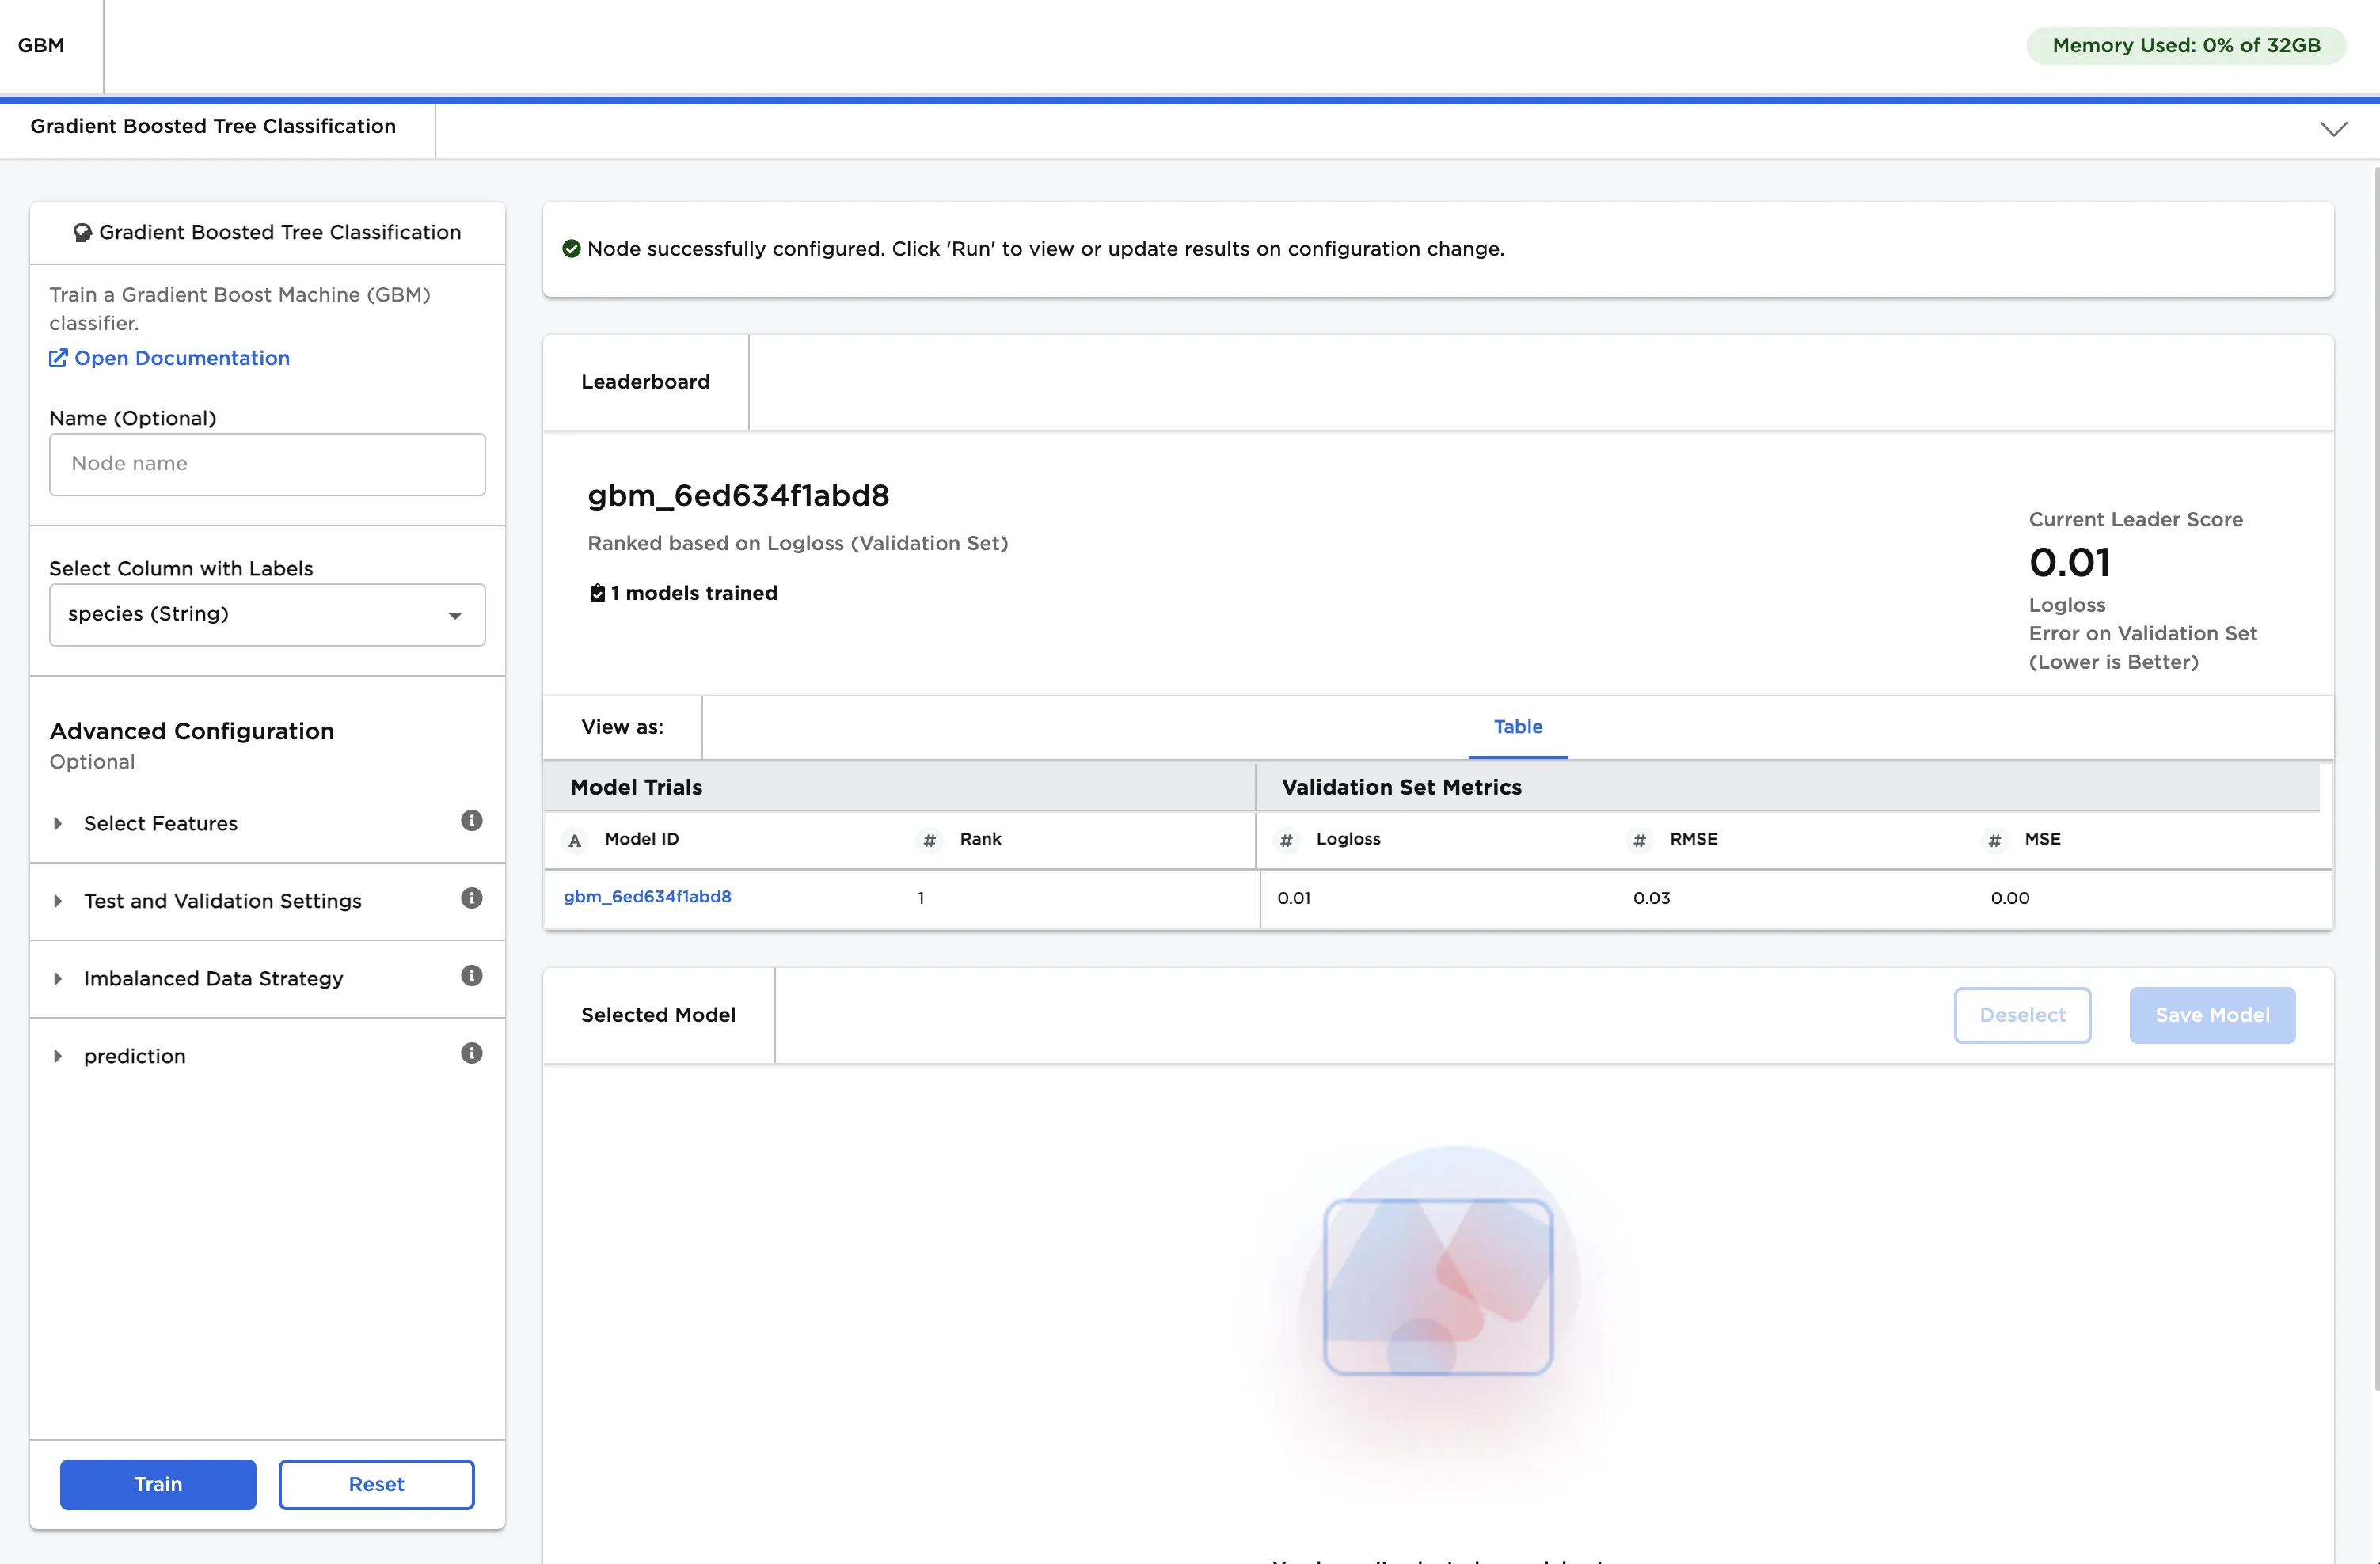Click info icon next to Select Features
This screenshot has height=1564, width=2380.
[x=471, y=821]
